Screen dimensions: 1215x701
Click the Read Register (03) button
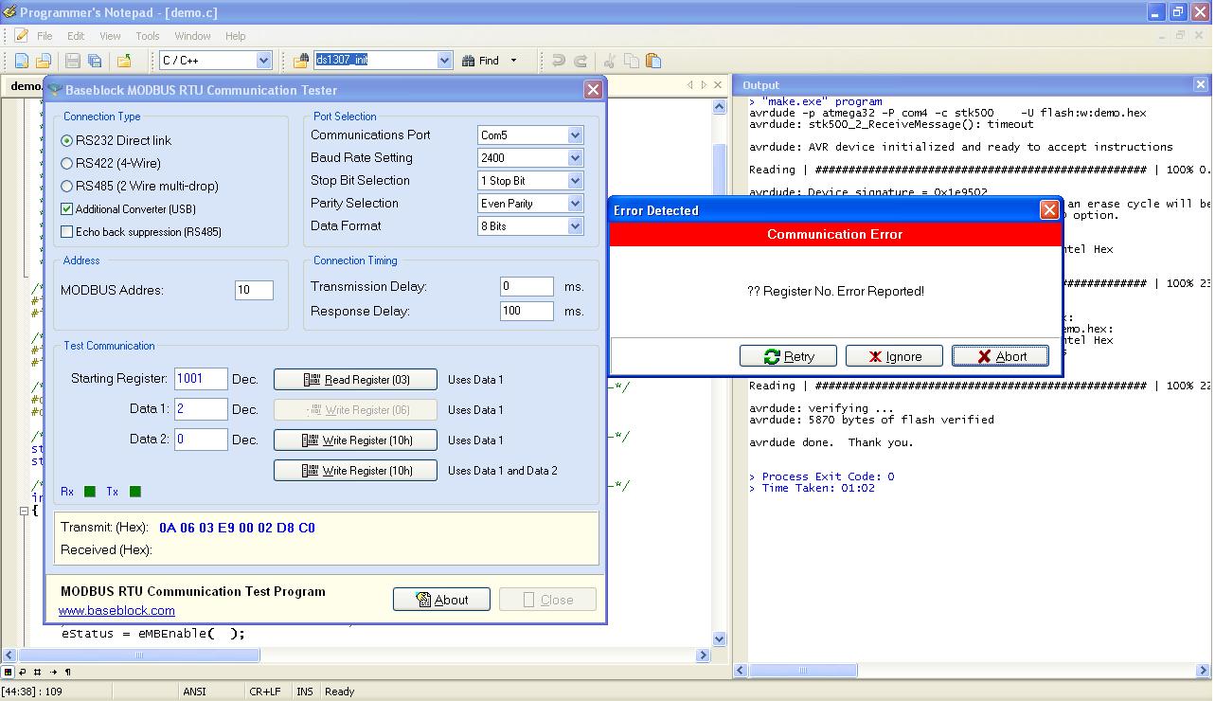click(355, 380)
